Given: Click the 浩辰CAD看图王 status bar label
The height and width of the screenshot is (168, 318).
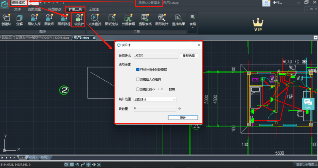Looking at the screenshot, I should tap(306, 165).
